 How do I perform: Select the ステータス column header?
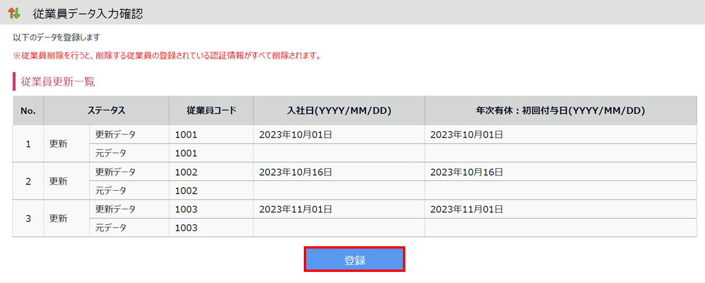(106, 110)
